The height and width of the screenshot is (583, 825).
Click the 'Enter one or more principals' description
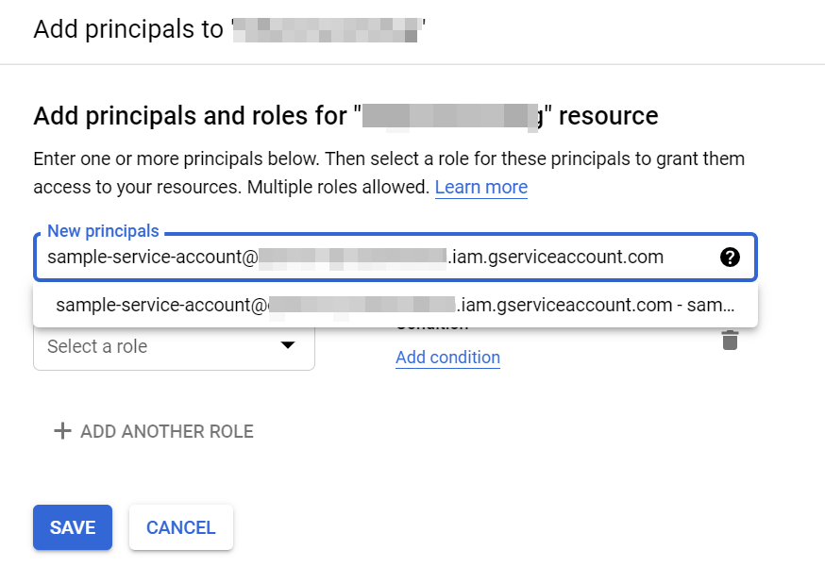point(388,158)
